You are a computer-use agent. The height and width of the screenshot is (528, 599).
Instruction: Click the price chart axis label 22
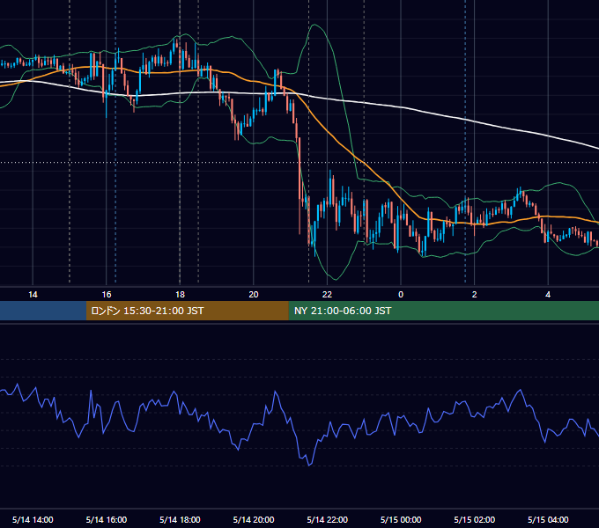pyautogui.click(x=328, y=295)
